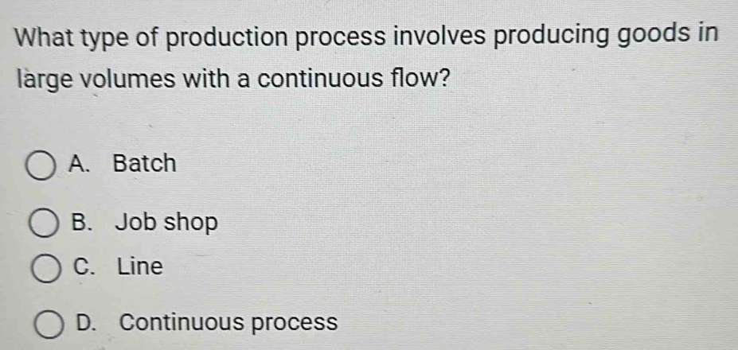Mark the Line option radio circle
The width and height of the screenshot is (738, 350).
click(47, 270)
